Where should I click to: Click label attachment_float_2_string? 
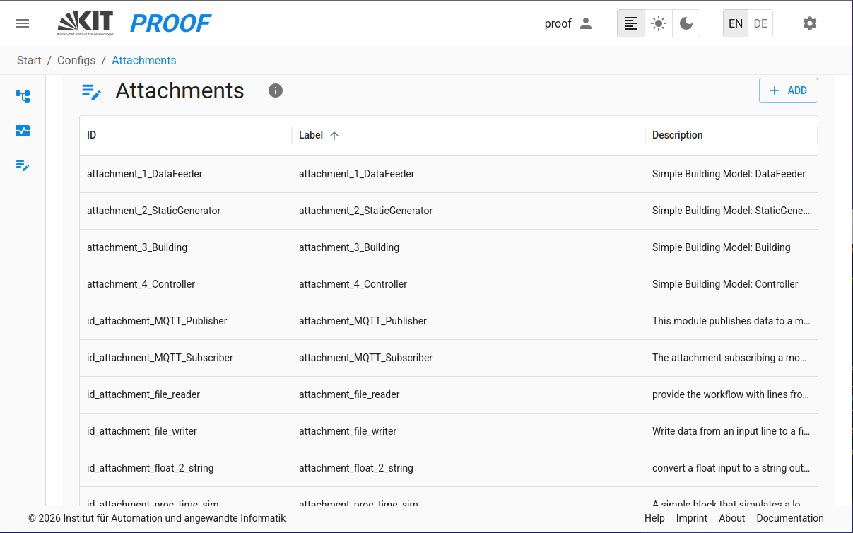(356, 468)
